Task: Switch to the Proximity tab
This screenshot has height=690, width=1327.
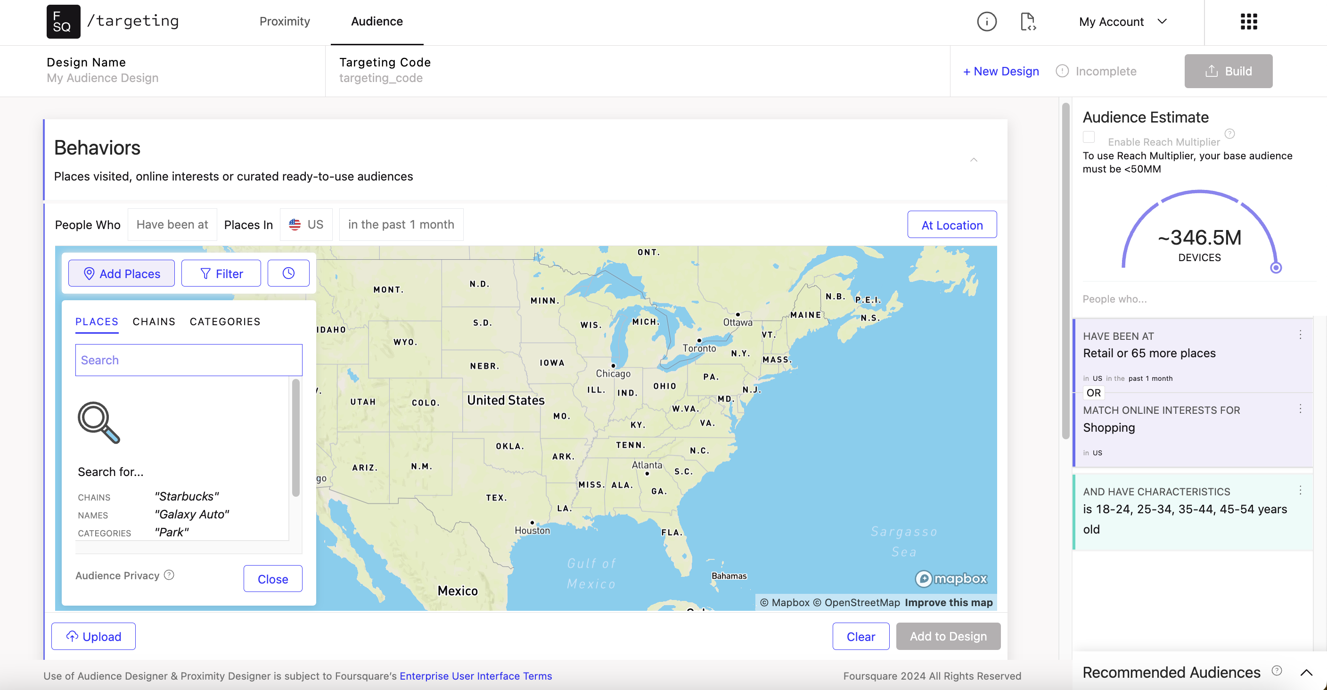Action: (x=284, y=22)
